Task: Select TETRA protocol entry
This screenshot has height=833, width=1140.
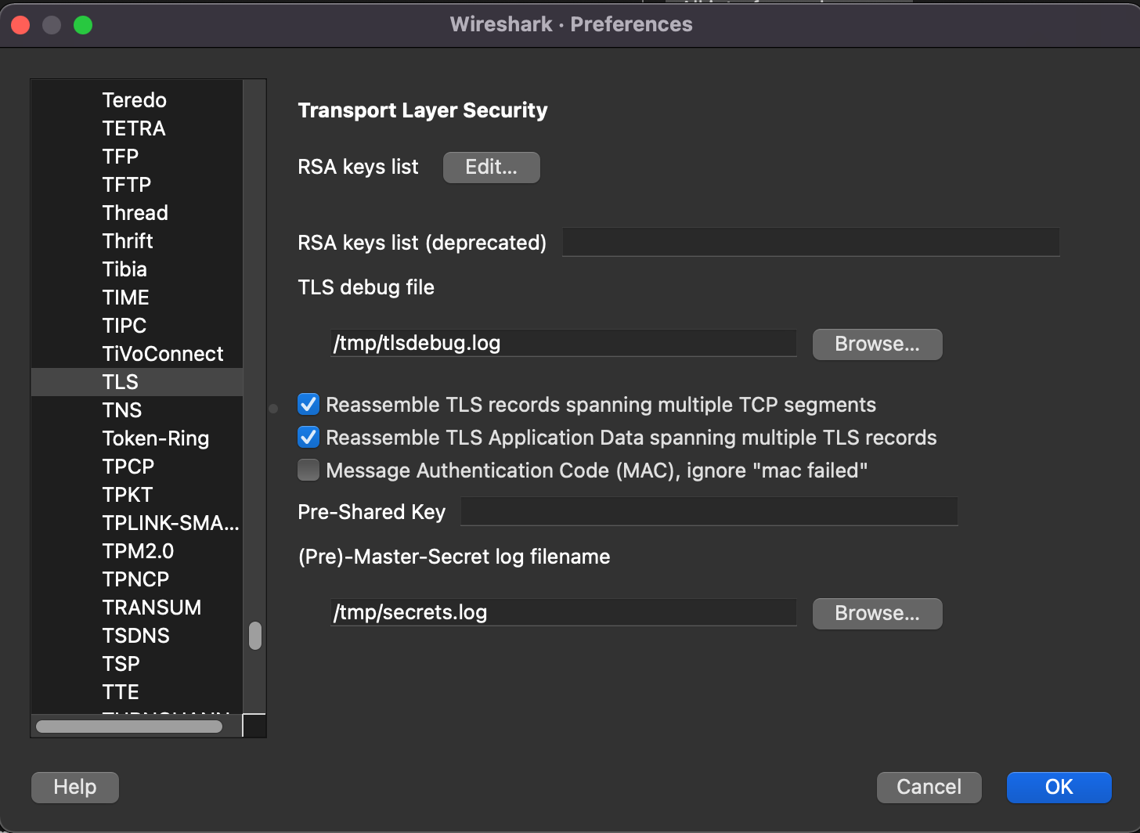Action: [x=137, y=128]
